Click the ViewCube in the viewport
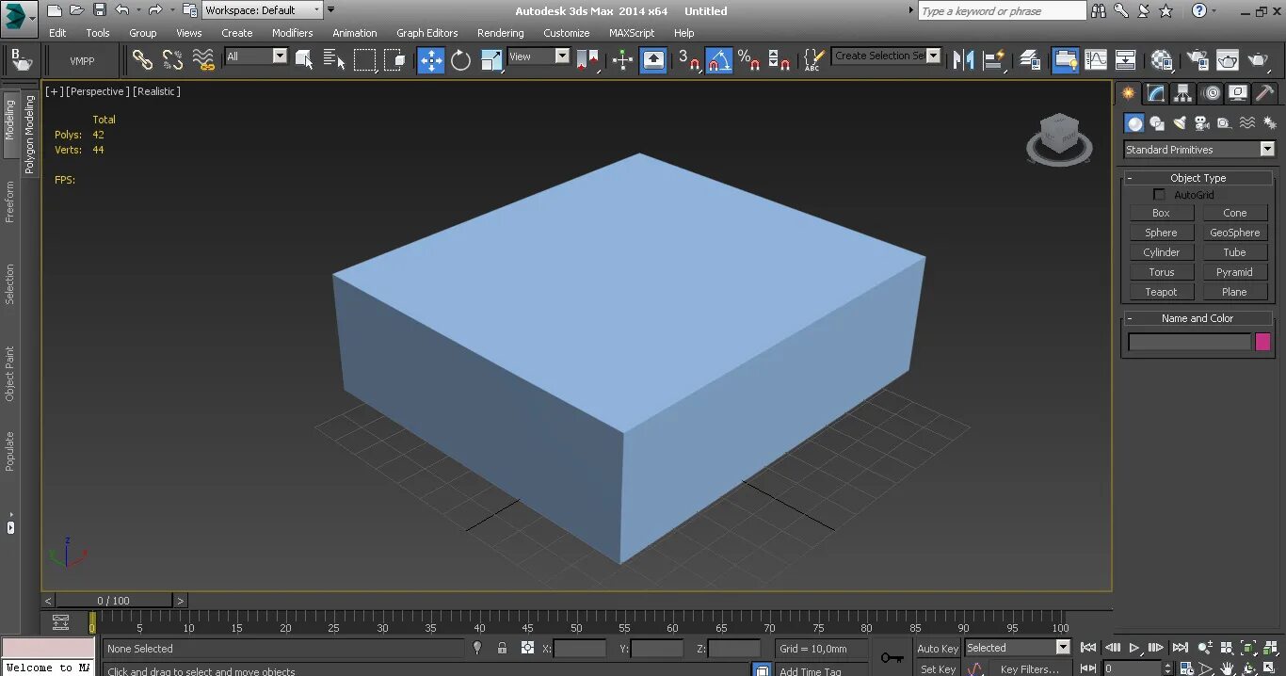 (1059, 137)
